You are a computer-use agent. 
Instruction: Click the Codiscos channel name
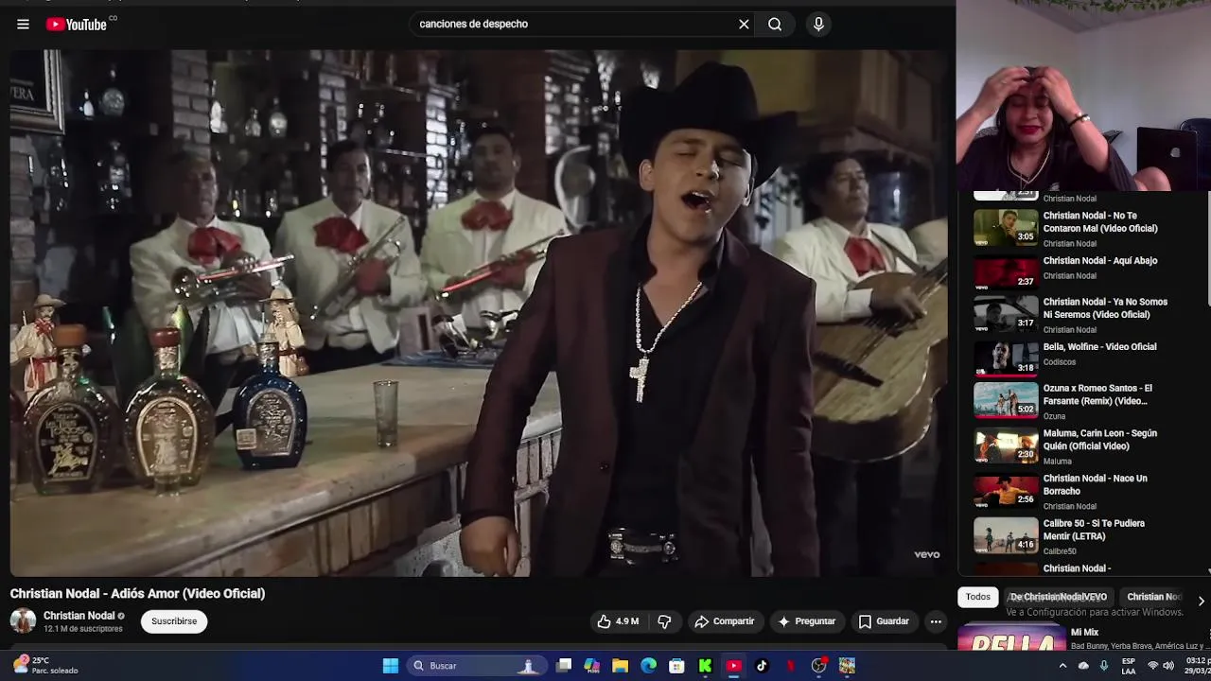pyautogui.click(x=1059, y=362)
